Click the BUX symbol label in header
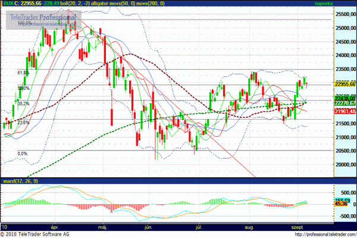The width and height of the screenshot is (357, 238). pyautogui.click(x=10, y=4)
